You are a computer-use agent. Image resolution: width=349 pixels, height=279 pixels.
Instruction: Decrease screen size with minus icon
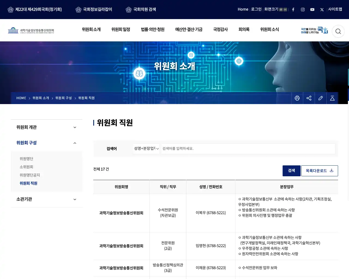click(285, 10)
